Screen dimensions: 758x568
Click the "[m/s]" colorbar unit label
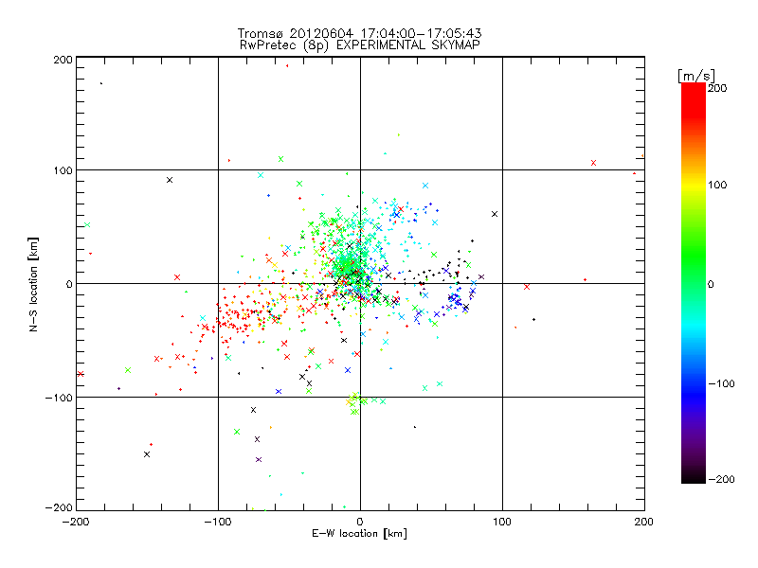click(x=696, y=76)
